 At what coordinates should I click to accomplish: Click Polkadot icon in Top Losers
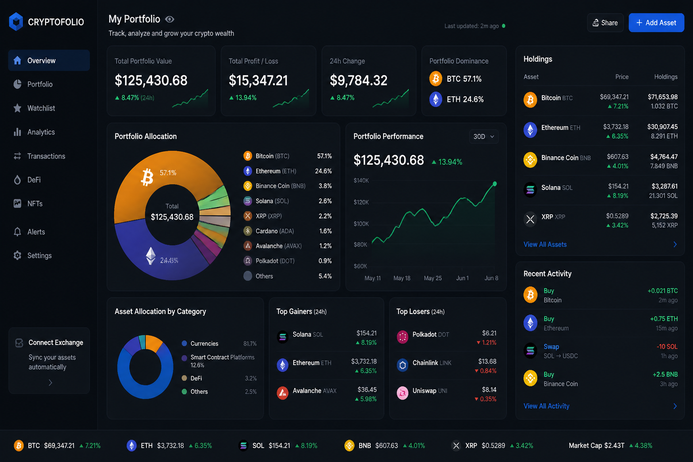pos(402,337)
